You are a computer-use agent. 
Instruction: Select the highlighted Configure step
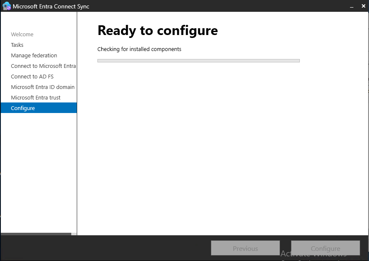coord(39,108)
